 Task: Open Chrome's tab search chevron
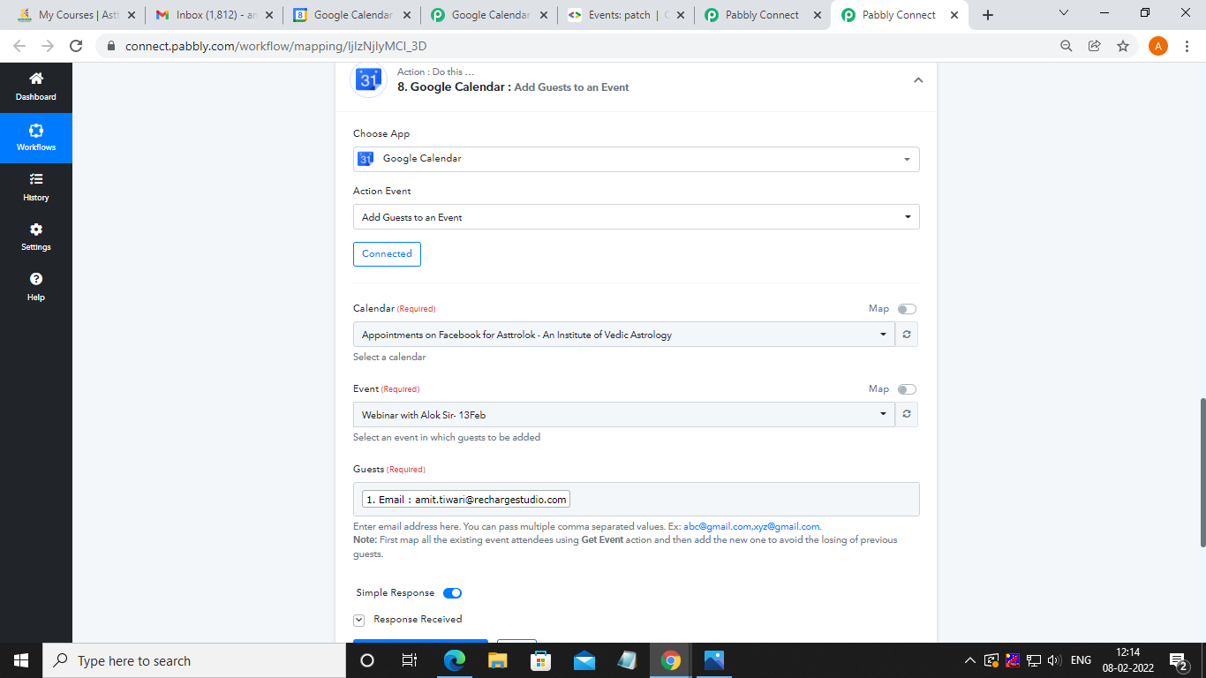[x=1063, y=13]
